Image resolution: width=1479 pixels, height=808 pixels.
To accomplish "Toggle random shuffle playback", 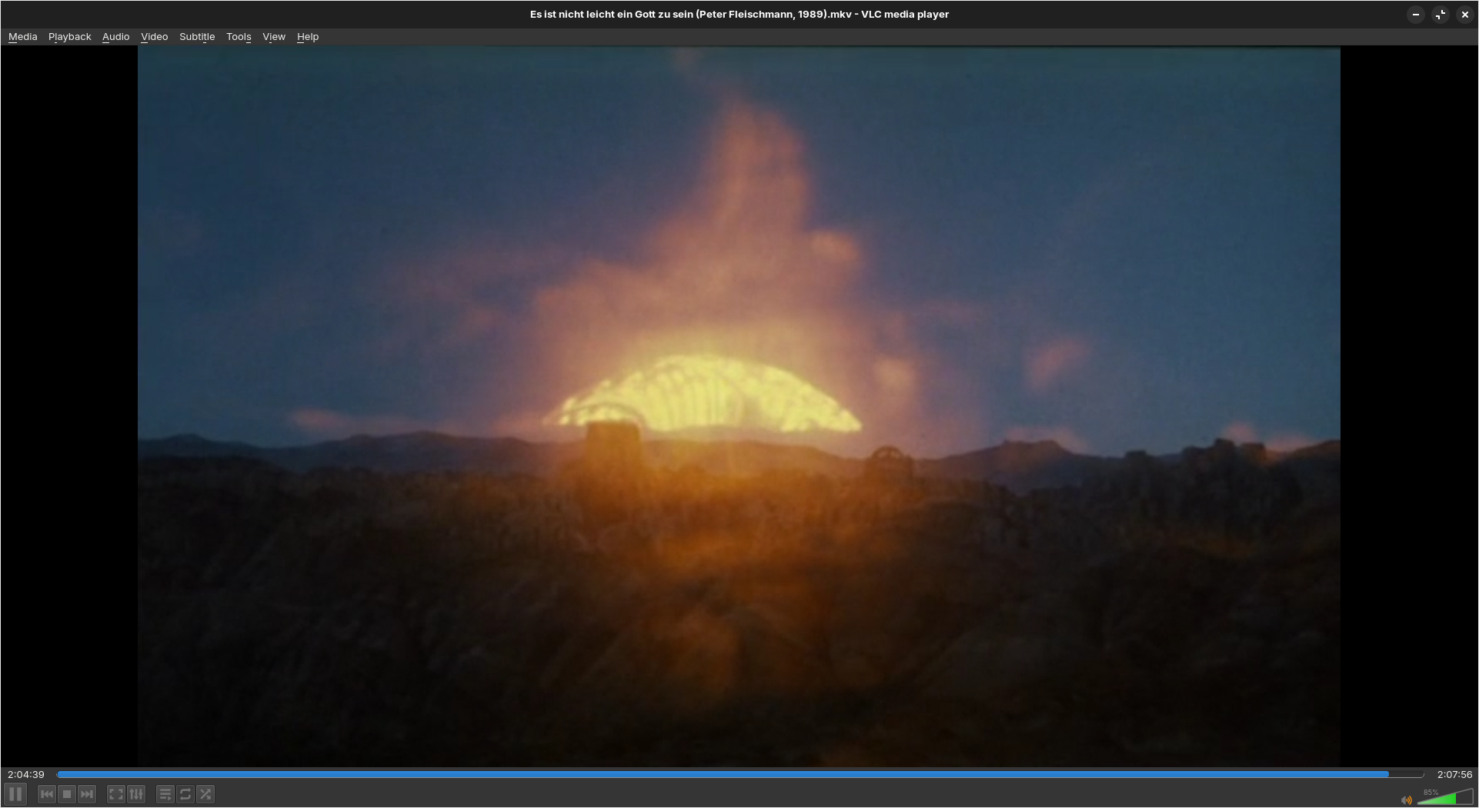I will 205,794.
